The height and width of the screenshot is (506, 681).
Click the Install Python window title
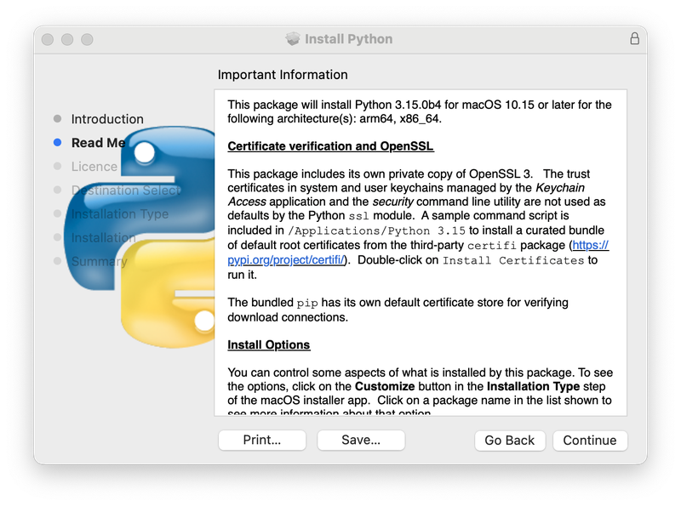349,39
